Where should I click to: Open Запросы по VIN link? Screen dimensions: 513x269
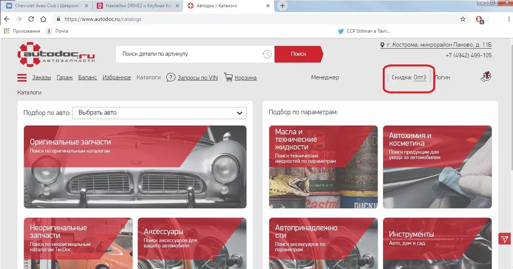tap(198, 77)
